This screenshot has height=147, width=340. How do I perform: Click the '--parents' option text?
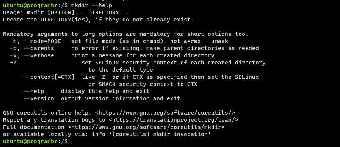[x=39, y=48]
